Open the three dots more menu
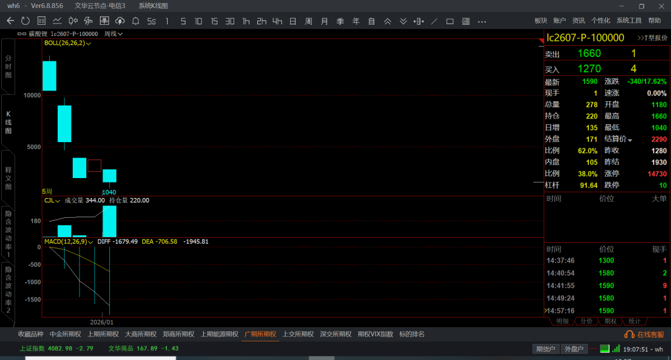671x360 pixels. (482, 21)
